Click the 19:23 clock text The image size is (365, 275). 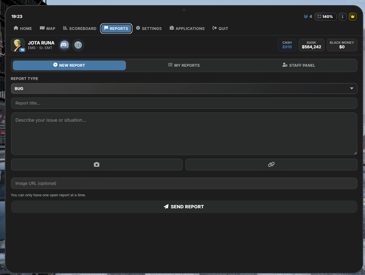click(x=17, y=16)
